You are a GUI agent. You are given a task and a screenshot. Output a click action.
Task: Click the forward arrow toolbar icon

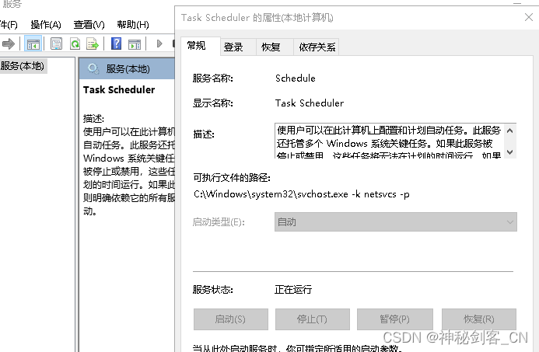(x=9, y=44)
